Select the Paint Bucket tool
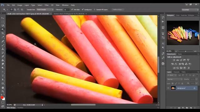The height and width of the screenshot is (112, 200). [3, 60]
